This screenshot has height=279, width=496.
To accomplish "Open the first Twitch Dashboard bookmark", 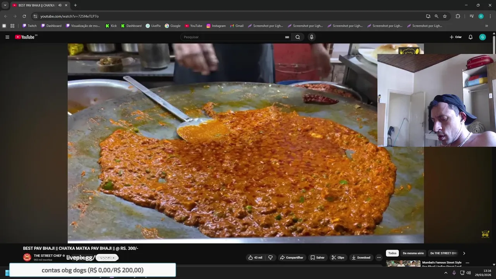I will click(x=51, y=26).
